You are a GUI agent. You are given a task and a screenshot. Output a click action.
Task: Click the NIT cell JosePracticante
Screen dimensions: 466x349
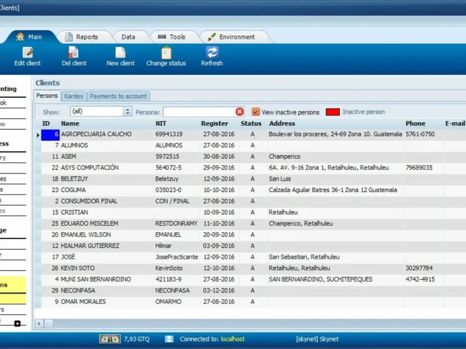tap(176, 257)
